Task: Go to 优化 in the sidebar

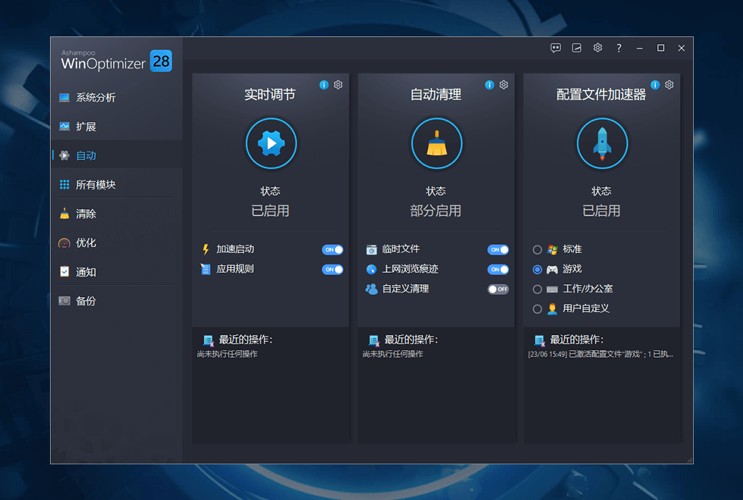Action: click(116, 243)
